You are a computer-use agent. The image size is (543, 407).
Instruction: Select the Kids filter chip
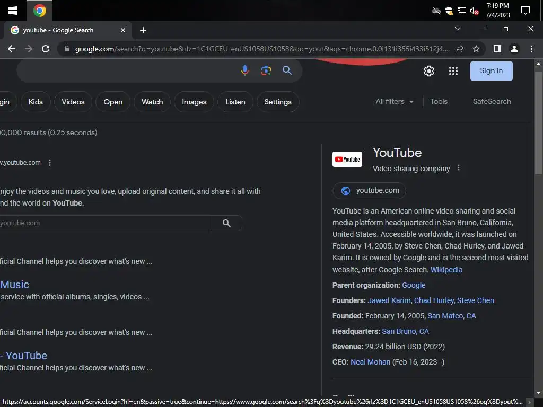[x=36, y=102]
